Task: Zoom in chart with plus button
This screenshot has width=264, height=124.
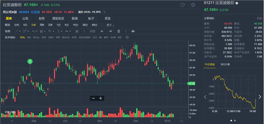Action: coord(101,98)
